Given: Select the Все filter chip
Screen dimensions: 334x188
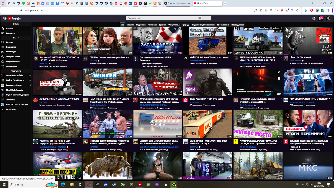Looking at the screenshot, I should tap(122, 25).
